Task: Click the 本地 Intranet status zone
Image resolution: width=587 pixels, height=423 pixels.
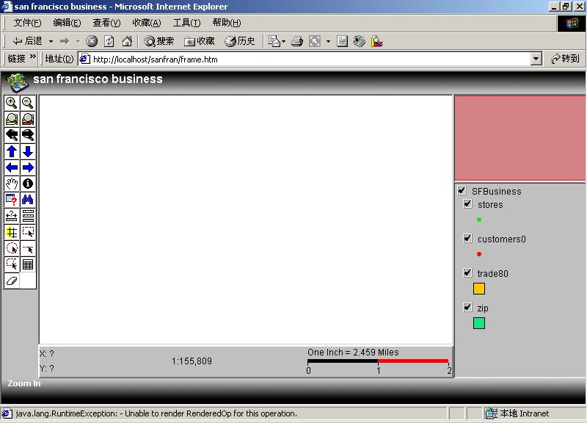Action: click(x=517, y=413)
